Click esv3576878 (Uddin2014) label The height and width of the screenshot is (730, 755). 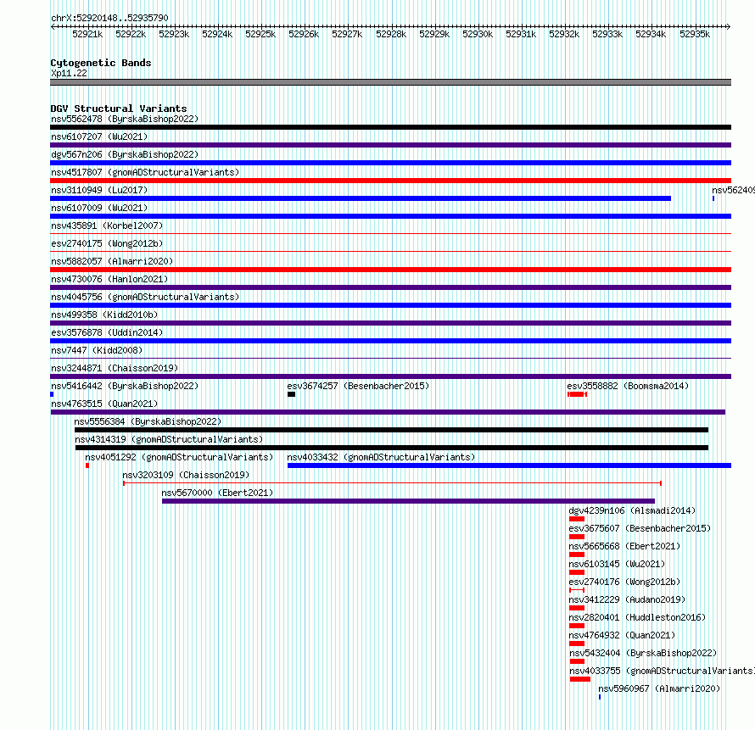click(x=107, y=332)
